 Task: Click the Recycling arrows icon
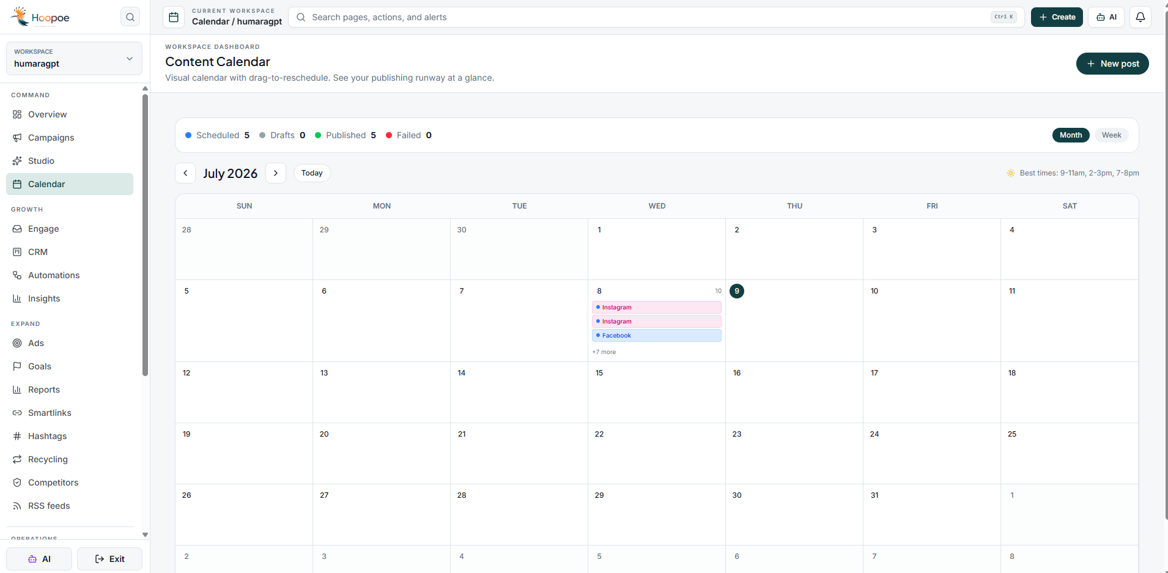(17, 459)
